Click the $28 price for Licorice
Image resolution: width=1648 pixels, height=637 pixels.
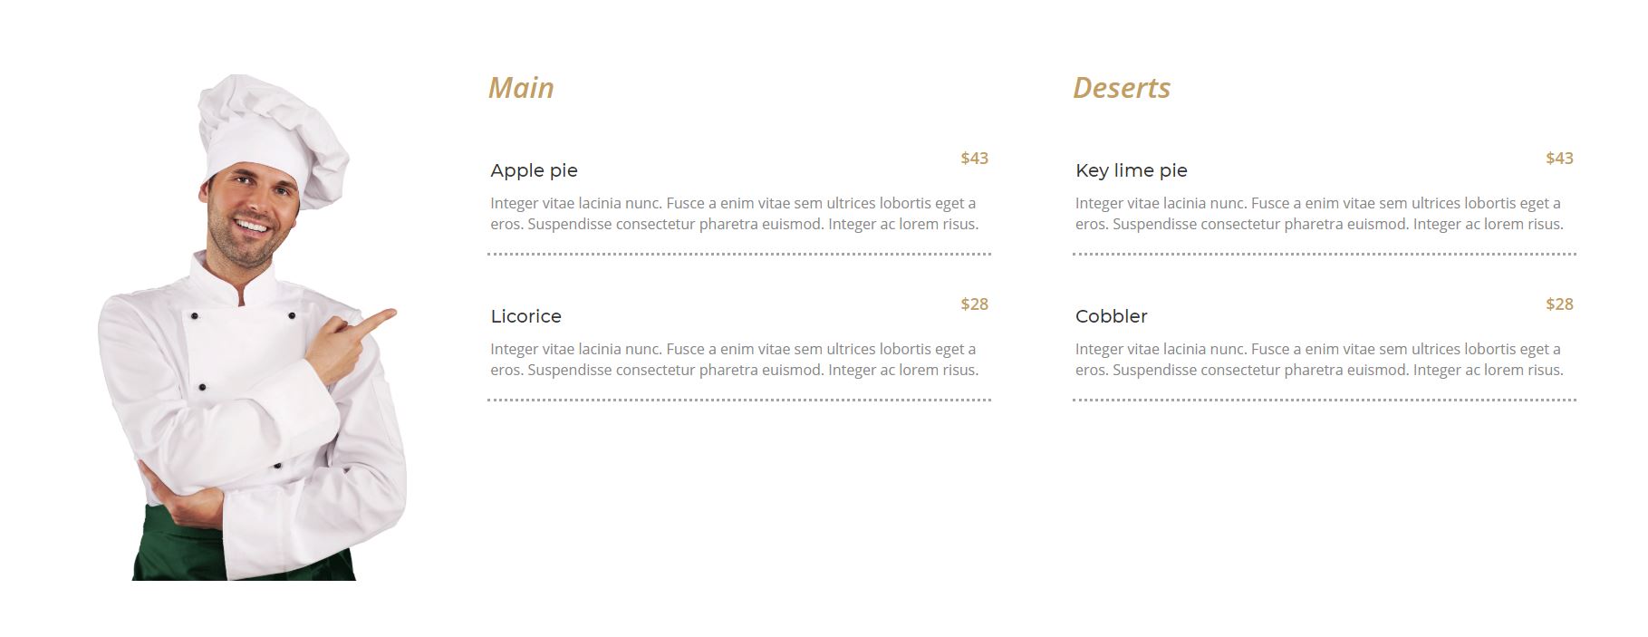coord(974,304)
